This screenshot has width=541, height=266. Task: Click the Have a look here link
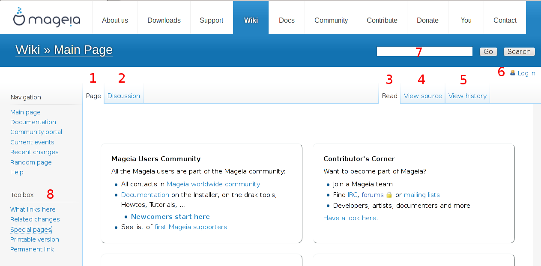point(350,218)
